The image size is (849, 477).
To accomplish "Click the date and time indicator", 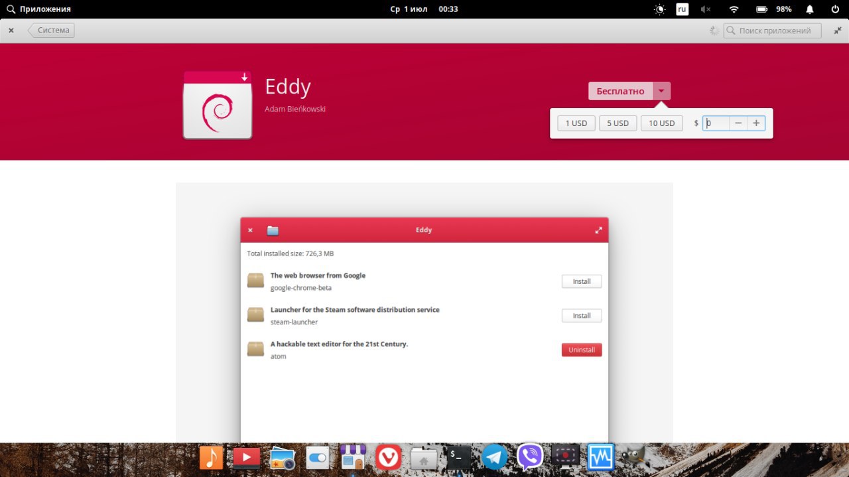I will click(424, 9).
